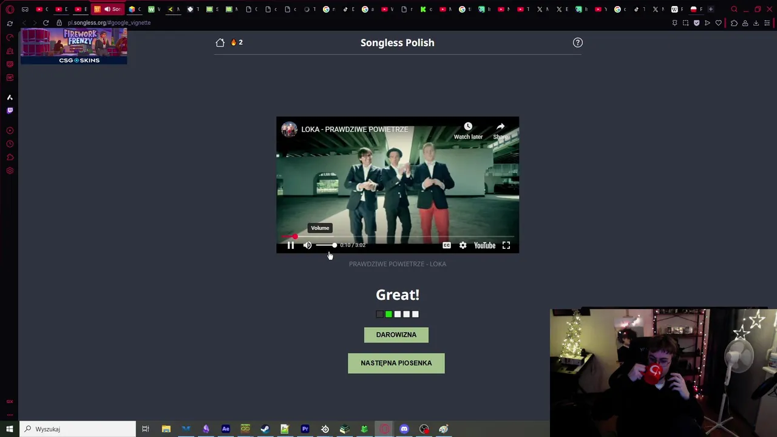Open LOKA channel avatar in player
The width and height of the screenshot is (777, 437).
point(289,129)
